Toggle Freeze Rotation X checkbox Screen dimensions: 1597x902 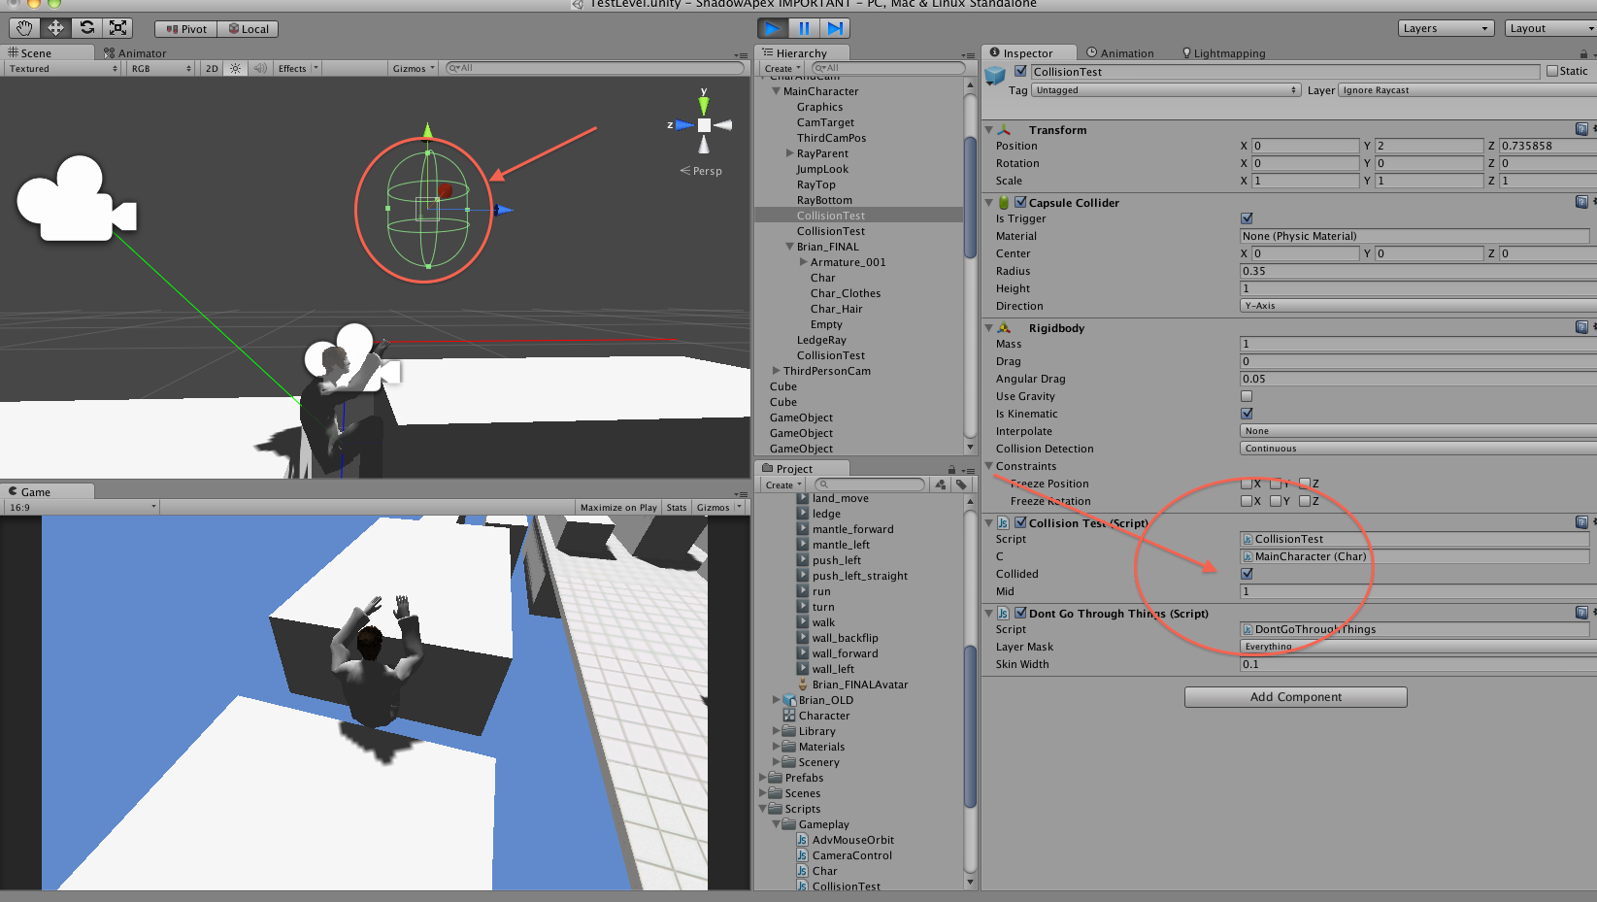coord(1247,501)
